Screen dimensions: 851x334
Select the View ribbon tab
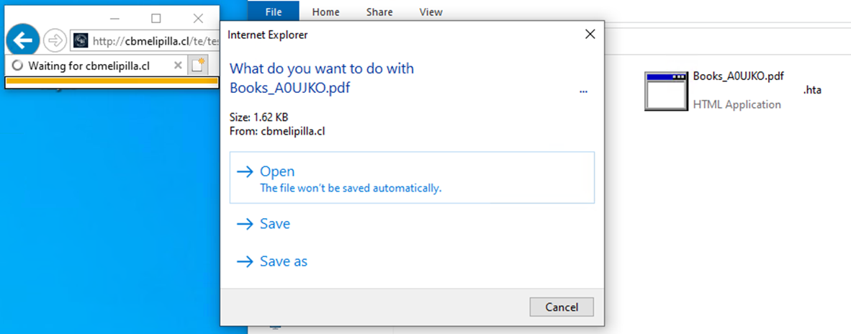[x=431, y=12]
